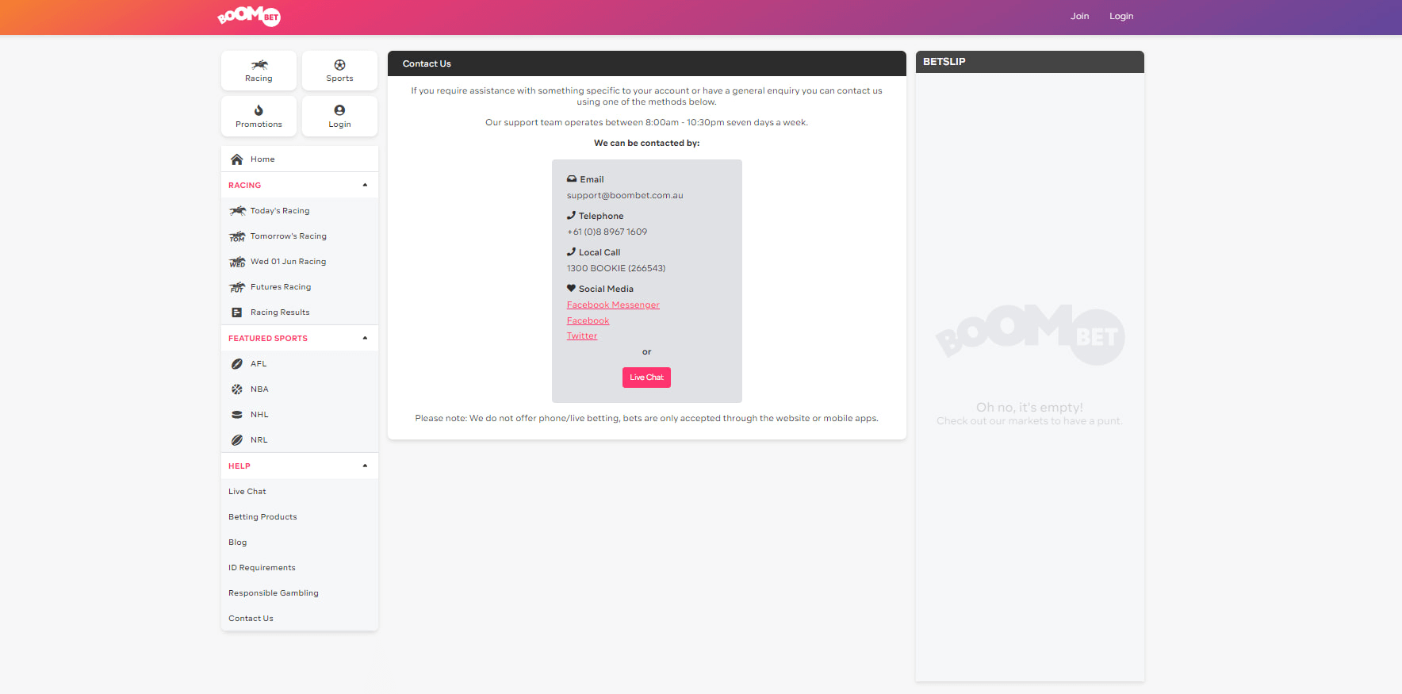Click the Email envelope icon
Image resolution: width=1402 pixels, height=694 pixels.
(x=572, y=179)
